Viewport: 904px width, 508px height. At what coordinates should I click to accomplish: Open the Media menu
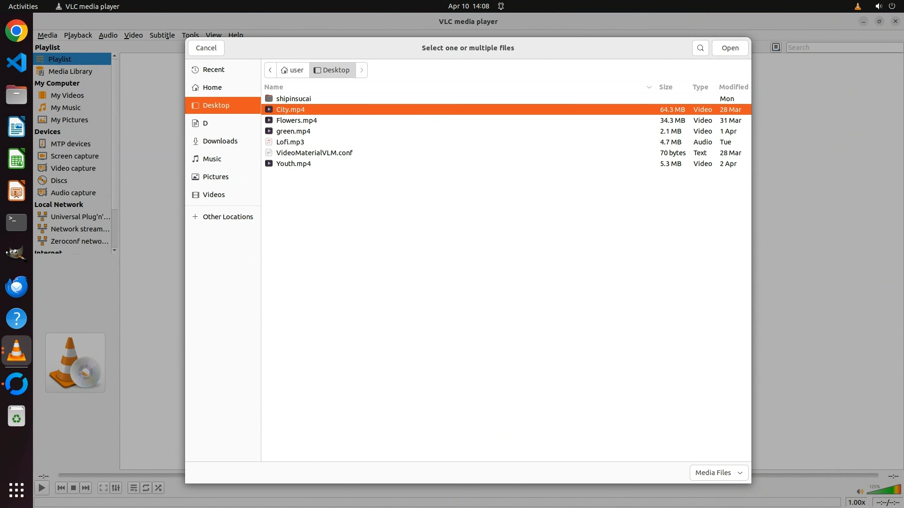pyautogui.click(x=47, y=35)
